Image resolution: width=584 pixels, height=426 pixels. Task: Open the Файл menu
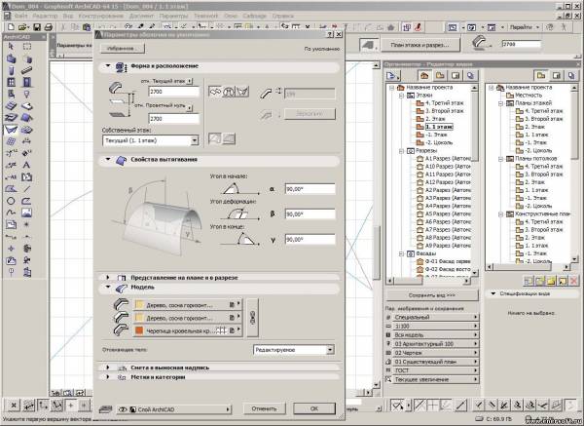21,16
